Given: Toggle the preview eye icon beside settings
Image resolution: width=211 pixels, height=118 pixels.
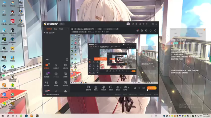Looking at the screenshot, I should pos(139,88).
